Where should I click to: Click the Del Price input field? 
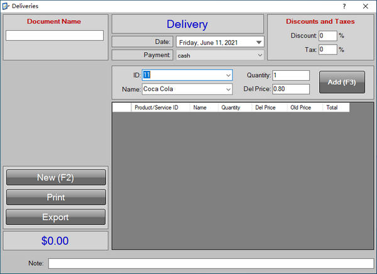click(x=291, y=89)
